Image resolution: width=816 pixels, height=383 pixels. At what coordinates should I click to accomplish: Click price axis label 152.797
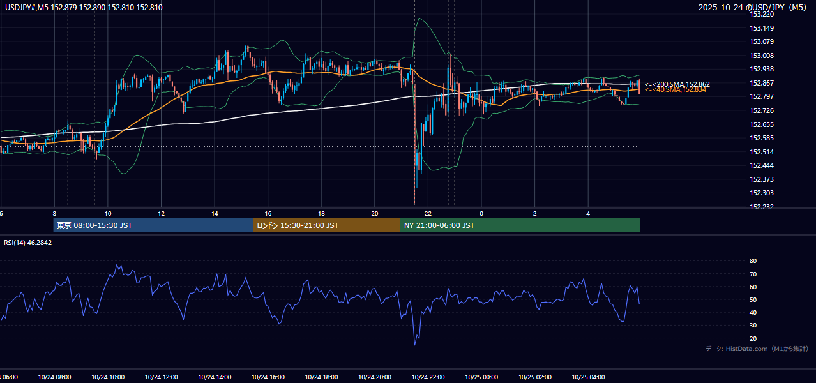tap(761, 97)
